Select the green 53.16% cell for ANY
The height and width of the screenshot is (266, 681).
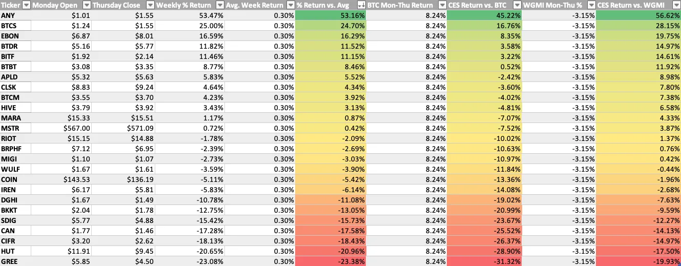(x=331, y=15)
